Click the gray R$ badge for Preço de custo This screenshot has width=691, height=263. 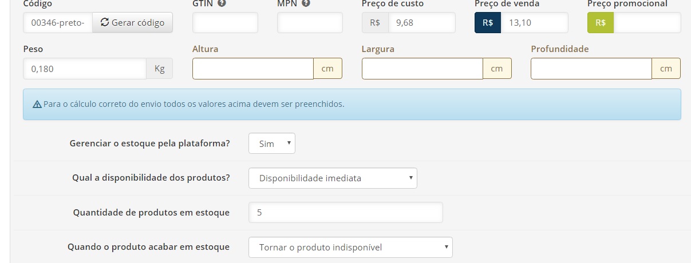click(x=375, y=23)
